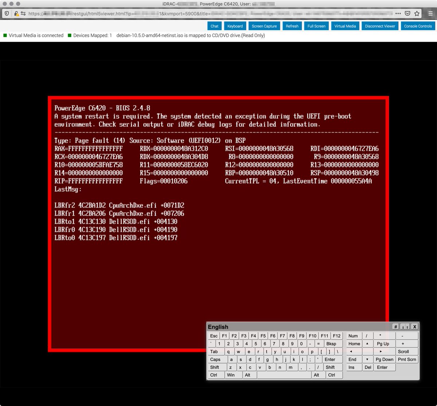Viewport: 437px width, 406px height.
Task: Toggle the Caps key on virtual keyboard
Action: click(x=217, y=359)
